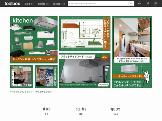The height and width of the screenshot is (121, 162).
Task: Play the Instagram Live video
Action: pos(45,76)
